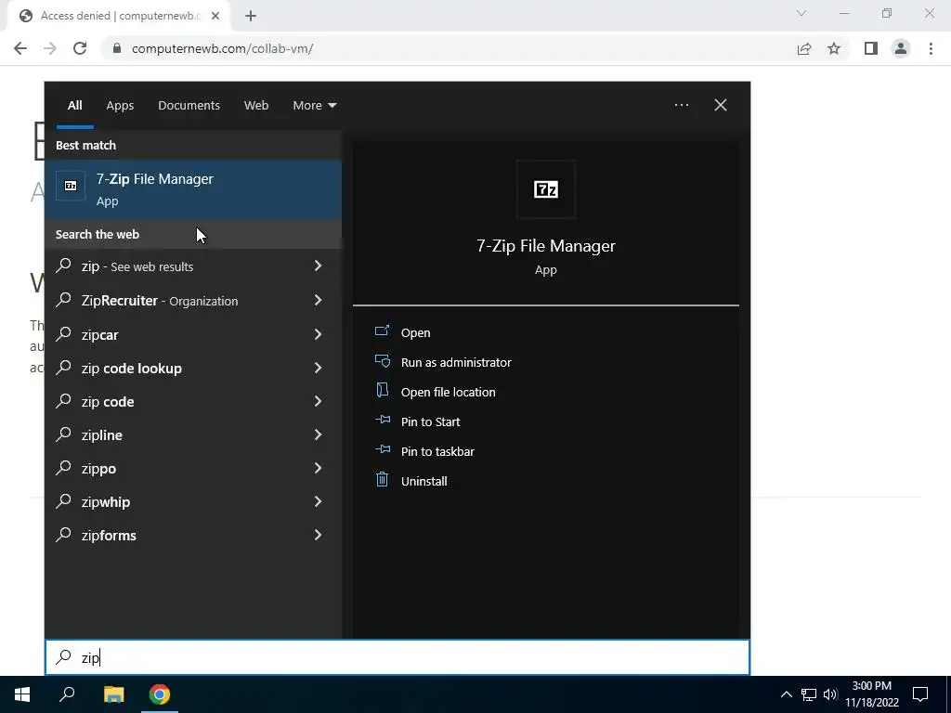Expand the 'zip - See web results' arrow
This screenshot has height=713, width=951.
318,266
